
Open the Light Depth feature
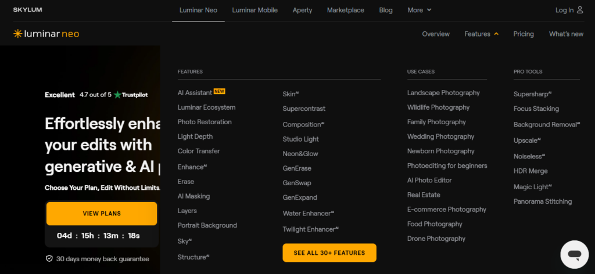(195, 136)
